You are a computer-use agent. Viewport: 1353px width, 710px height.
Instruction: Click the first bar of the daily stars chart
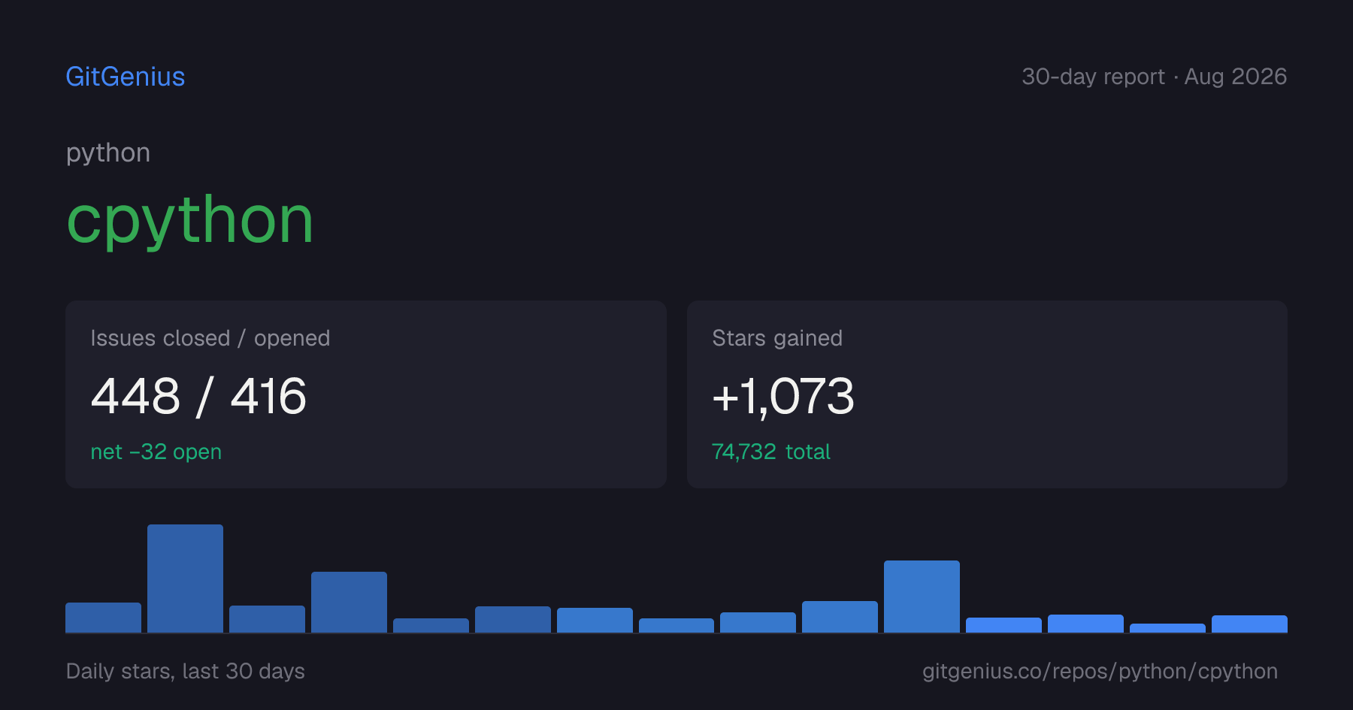(103, 618)
